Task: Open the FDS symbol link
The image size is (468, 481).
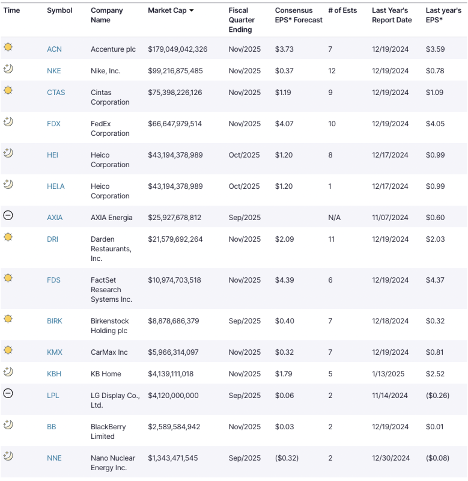Action: [x=53, y=280]
